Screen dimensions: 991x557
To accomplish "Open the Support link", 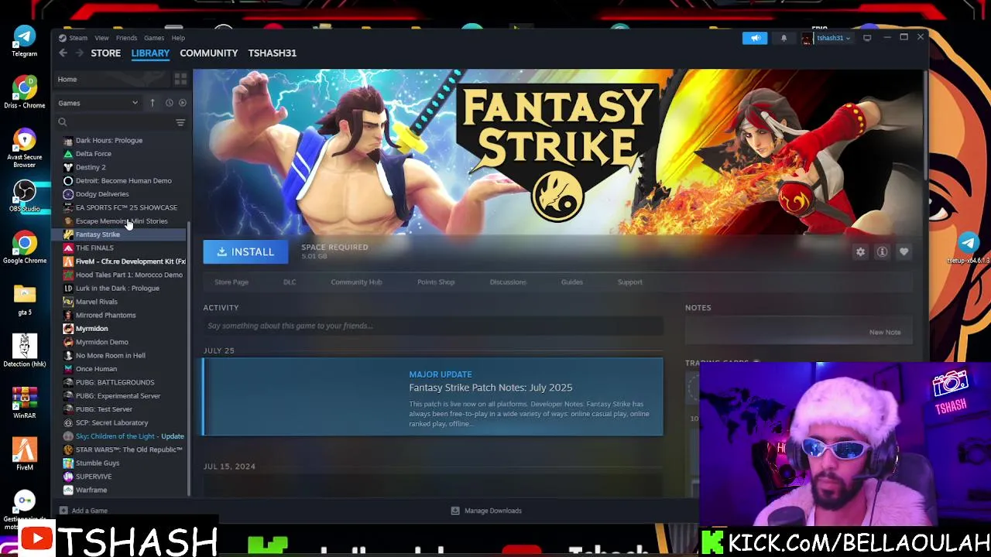I will (630, 282).
